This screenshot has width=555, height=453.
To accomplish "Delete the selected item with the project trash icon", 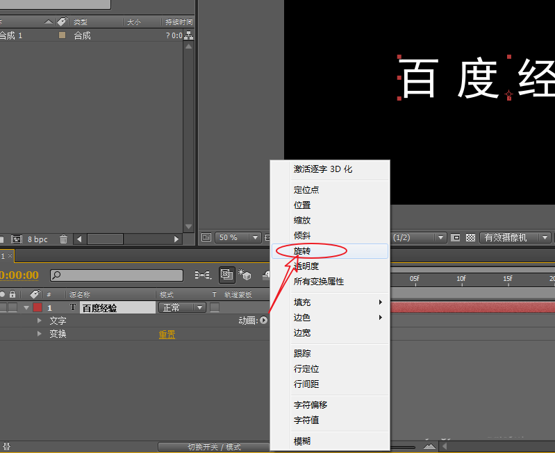I will [63, 239].
